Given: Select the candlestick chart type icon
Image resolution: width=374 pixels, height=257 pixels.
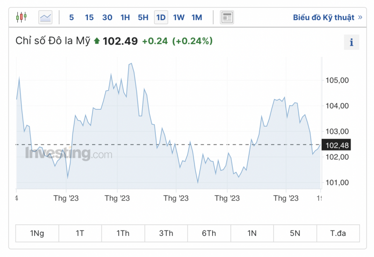Looking at the screenshot, I should click(x=22, y=17).
